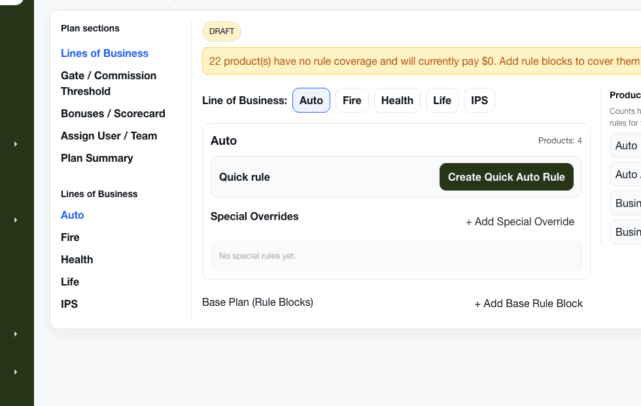Select the Fire line of business

pos(352,100)
